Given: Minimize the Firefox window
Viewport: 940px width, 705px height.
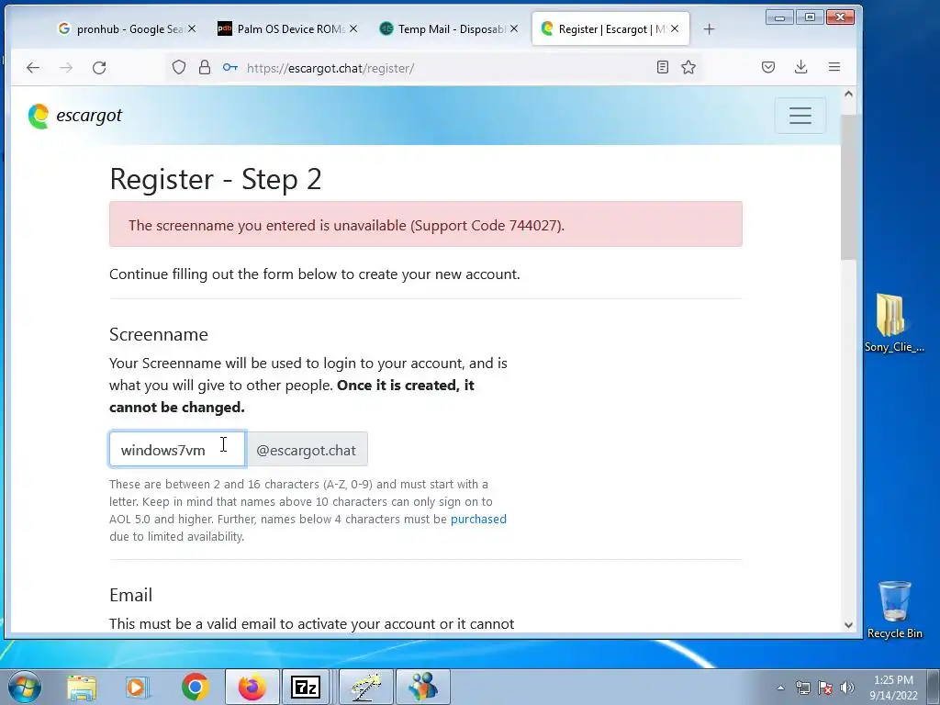Looking at the screenshot, I should (779, 17).
